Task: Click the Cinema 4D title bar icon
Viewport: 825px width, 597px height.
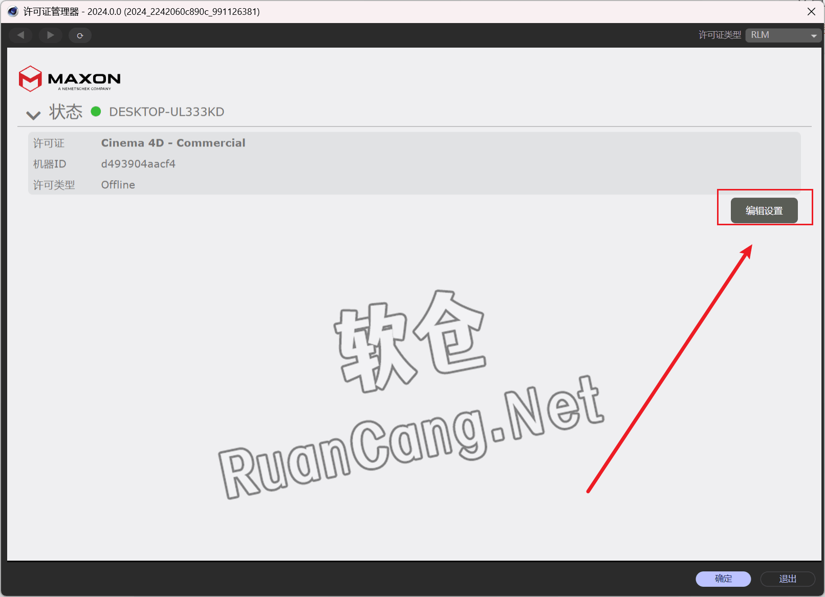Action: 13,11
